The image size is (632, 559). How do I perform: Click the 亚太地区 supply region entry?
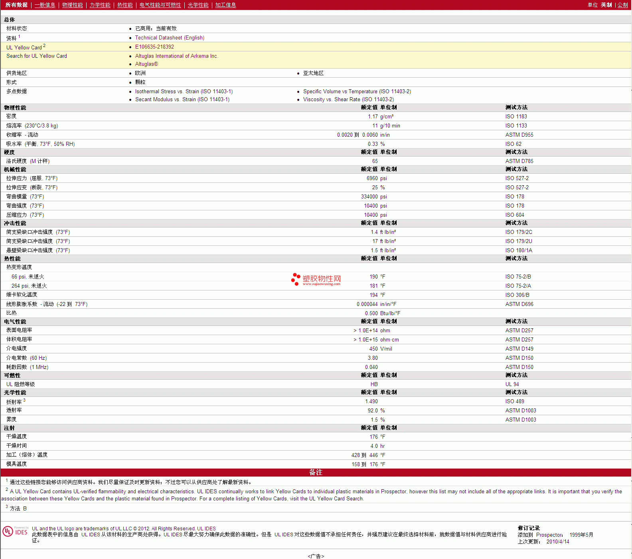tap(313, 73)
